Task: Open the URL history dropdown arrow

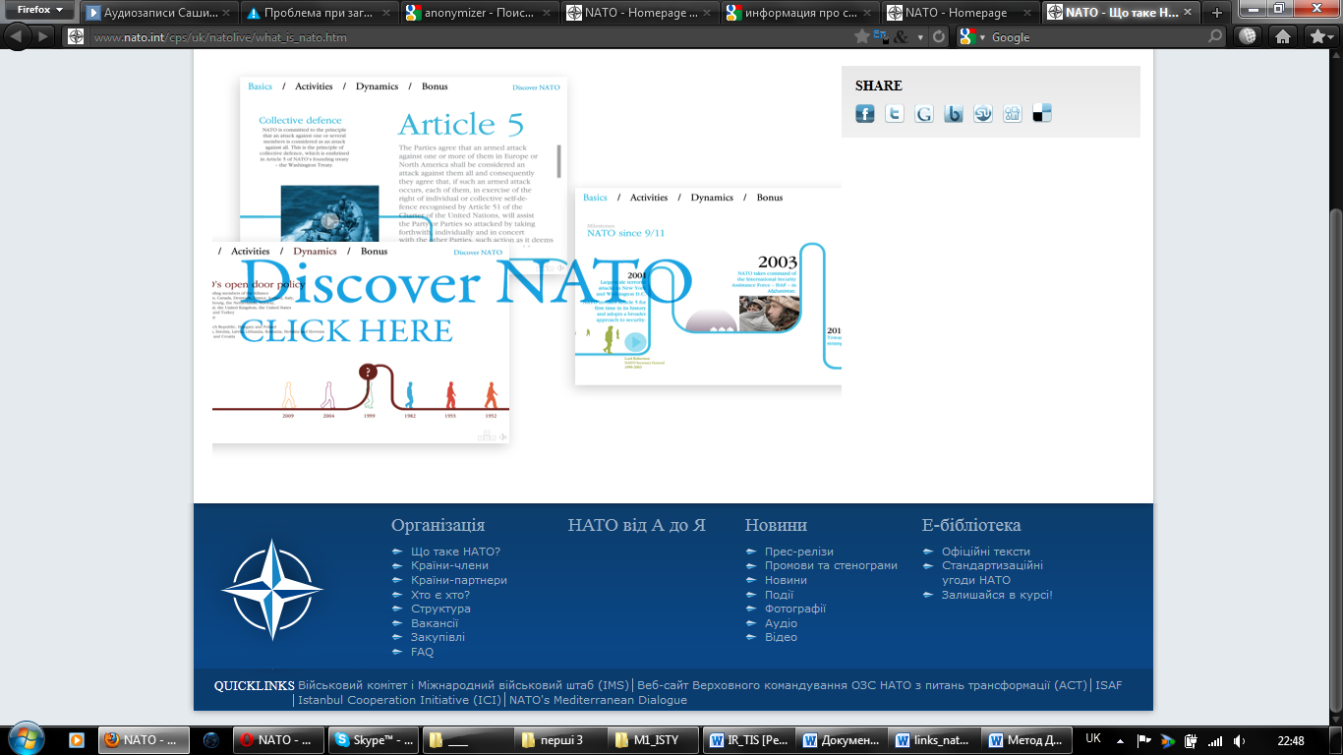Action: coord(921,36)
